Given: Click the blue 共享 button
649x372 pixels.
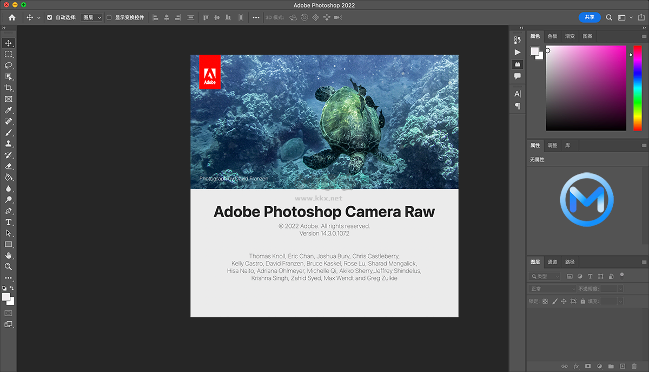Looking at the screenshot, I should click(590, 17).
